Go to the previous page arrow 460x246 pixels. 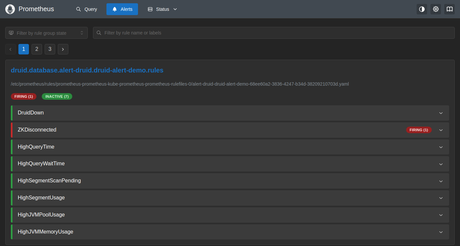11,49
